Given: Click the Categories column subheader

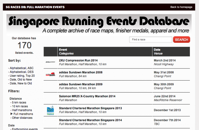Looking at the screenshot, I should point(66,53).
